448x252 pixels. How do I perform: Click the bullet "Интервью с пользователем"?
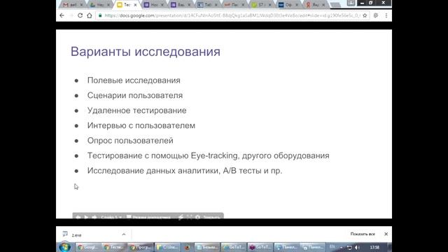[x=141, y=125]
